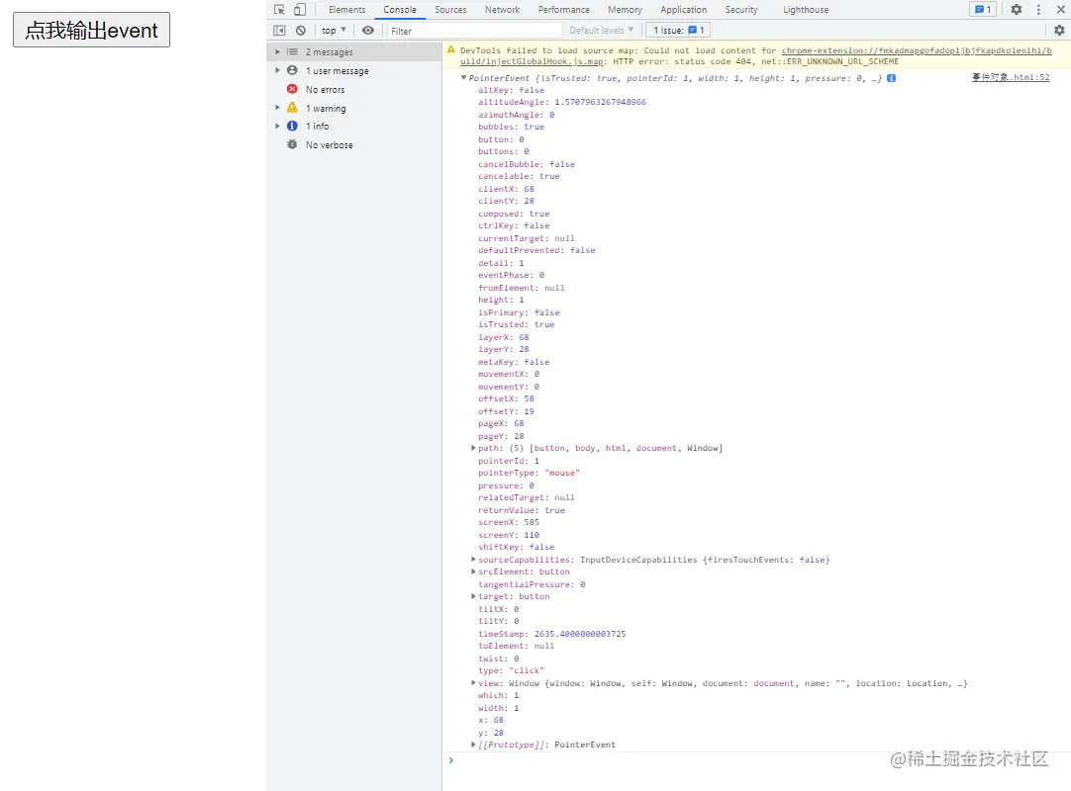Expand the [[Prototype]]: PointerEvent entry
Viewport: 1071px width, 791px height.
473,745
